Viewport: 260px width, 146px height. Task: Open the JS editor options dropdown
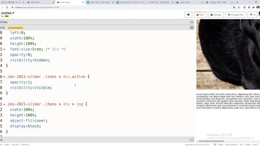point(192,140)
